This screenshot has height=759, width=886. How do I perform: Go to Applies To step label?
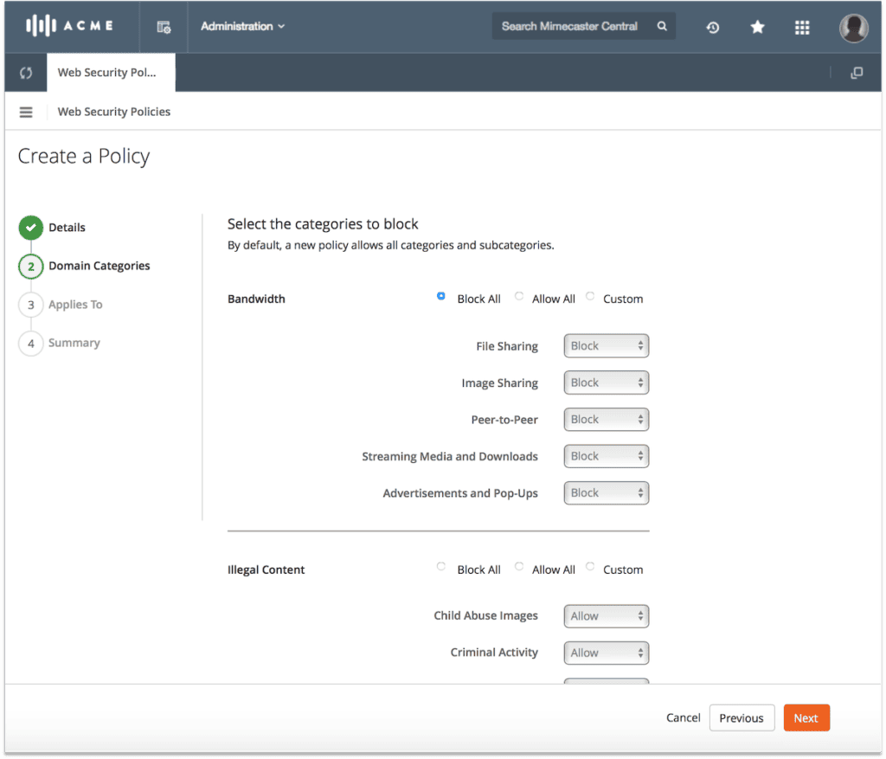click(75, 305)
